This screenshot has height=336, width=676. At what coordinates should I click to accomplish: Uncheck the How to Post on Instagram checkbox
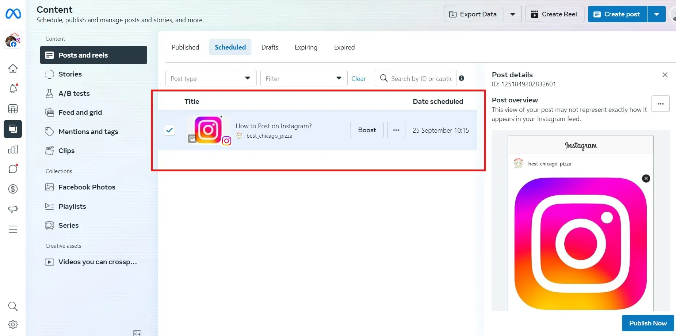click(169, 130)
